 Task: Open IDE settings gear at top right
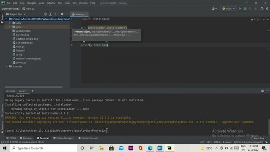click(267, 8)
